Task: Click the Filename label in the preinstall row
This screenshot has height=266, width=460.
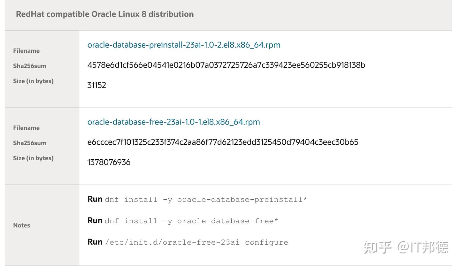Action: pos(26,51)
